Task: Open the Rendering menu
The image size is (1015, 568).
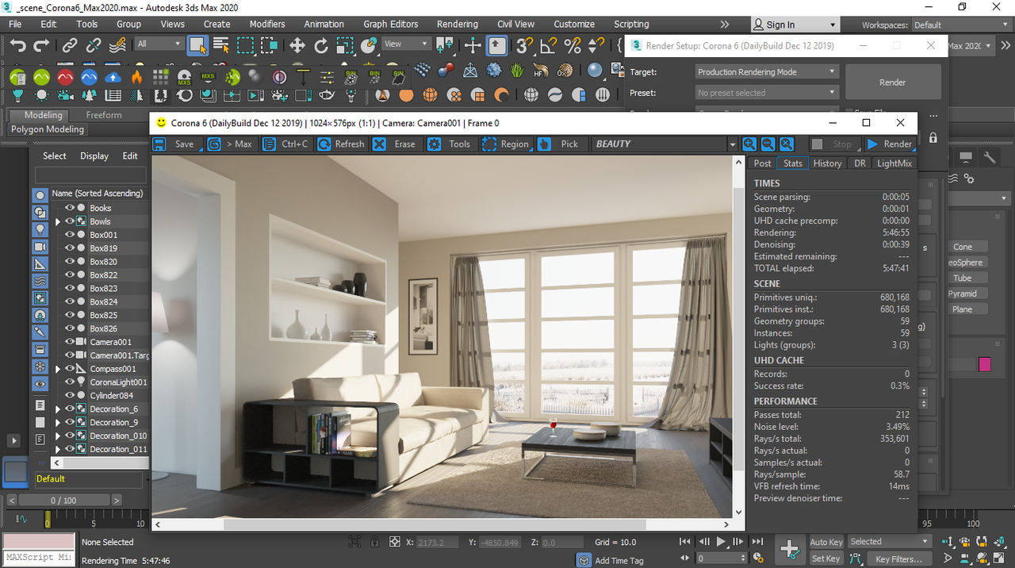Action: pos(457,24)
